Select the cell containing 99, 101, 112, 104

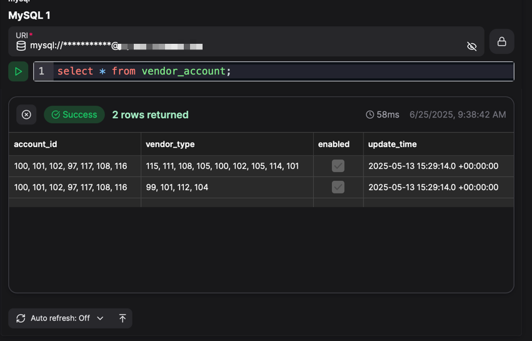pyautogui.click(x=177, y=187)
